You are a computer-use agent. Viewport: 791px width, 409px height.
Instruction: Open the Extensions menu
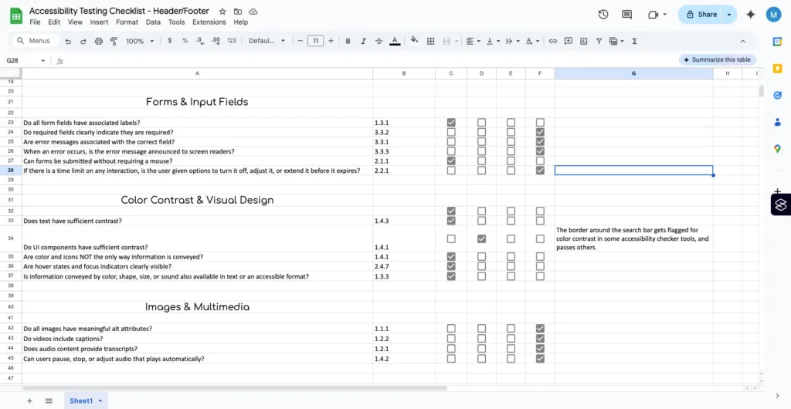209,22
